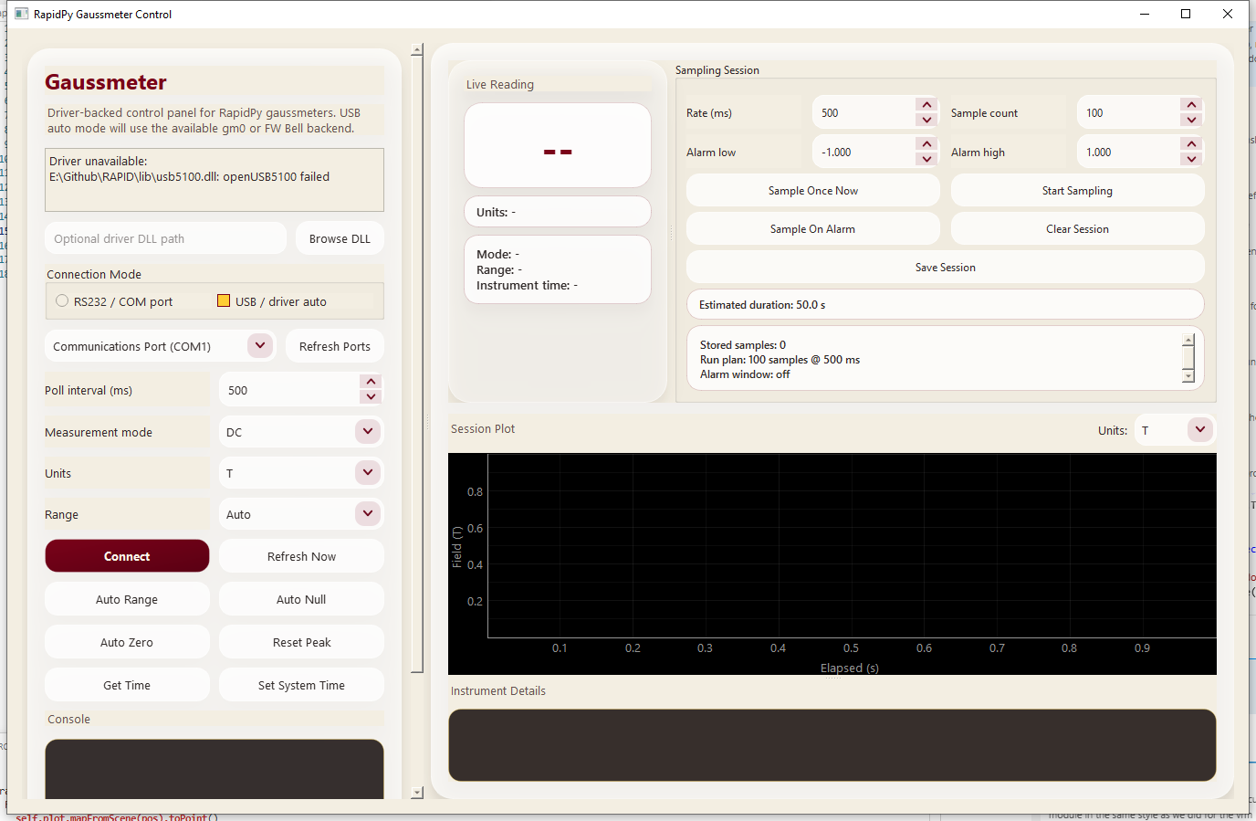The height and width of the screenshot is (821, 1256).
Task: Click Browse DLL button
Action: [340, 238]
